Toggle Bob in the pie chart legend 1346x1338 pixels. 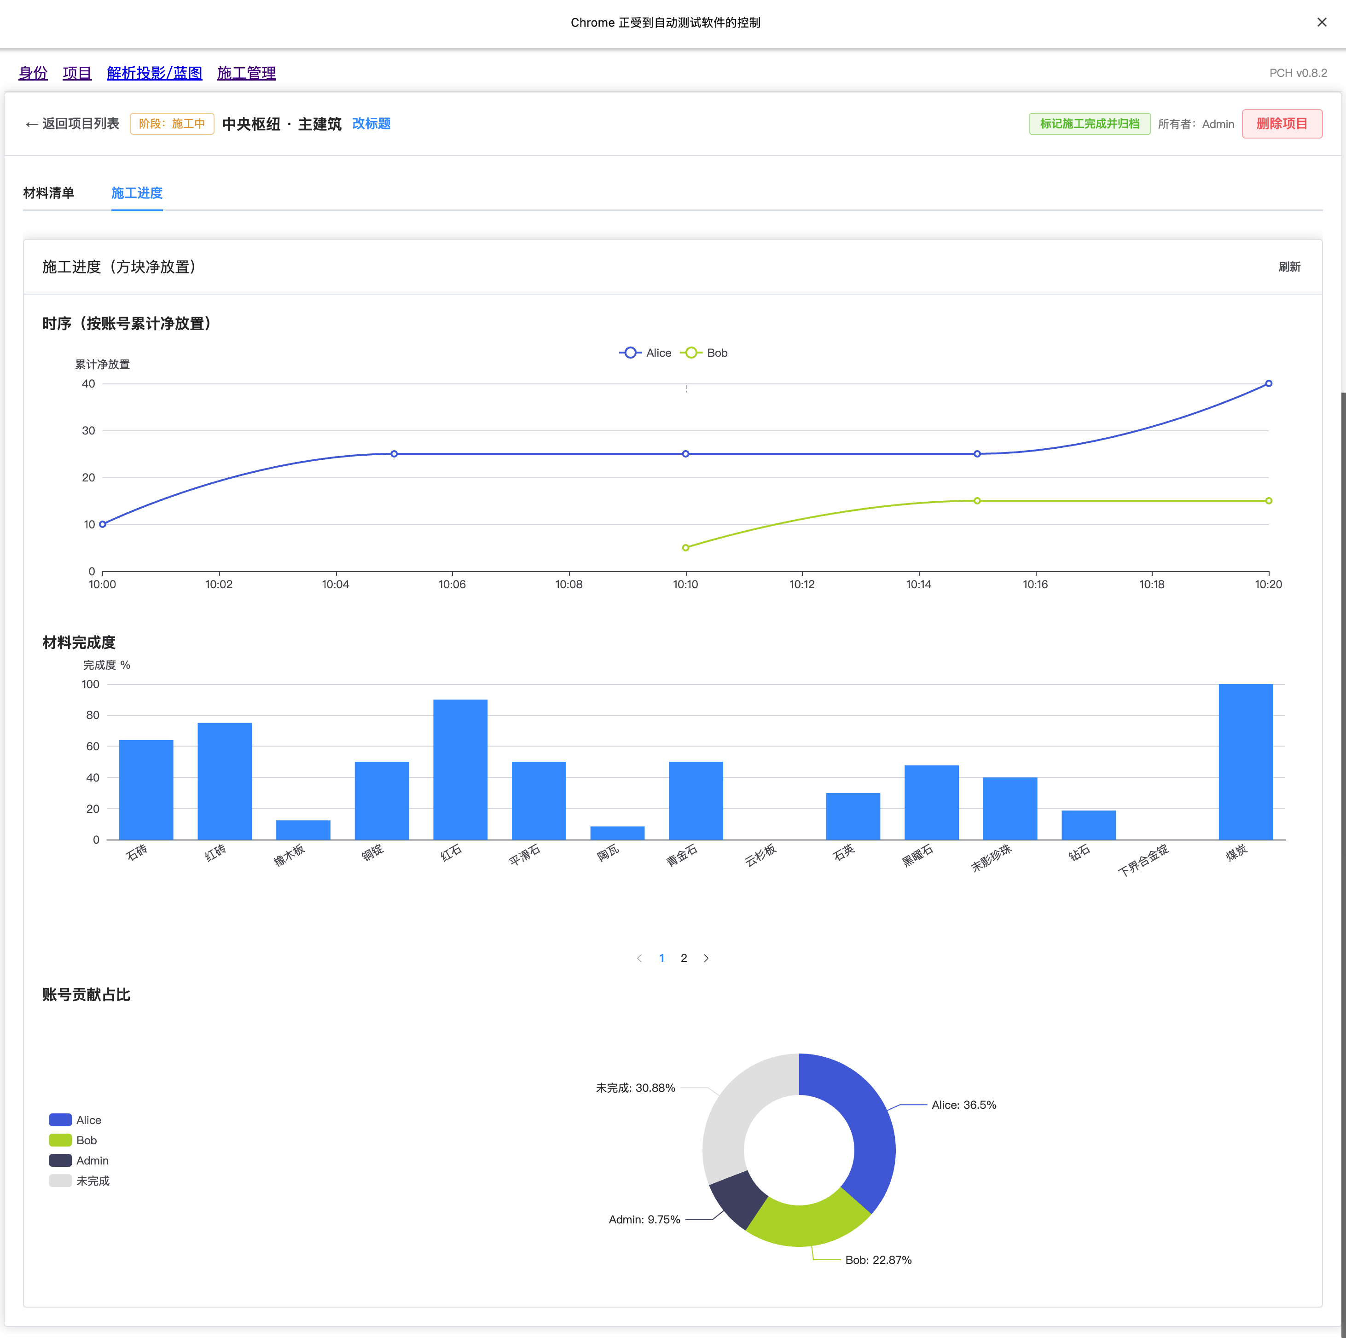coord(72,1140)
